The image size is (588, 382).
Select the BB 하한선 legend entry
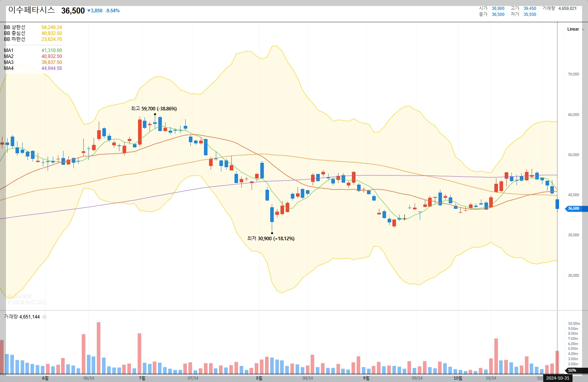(15, 39)
